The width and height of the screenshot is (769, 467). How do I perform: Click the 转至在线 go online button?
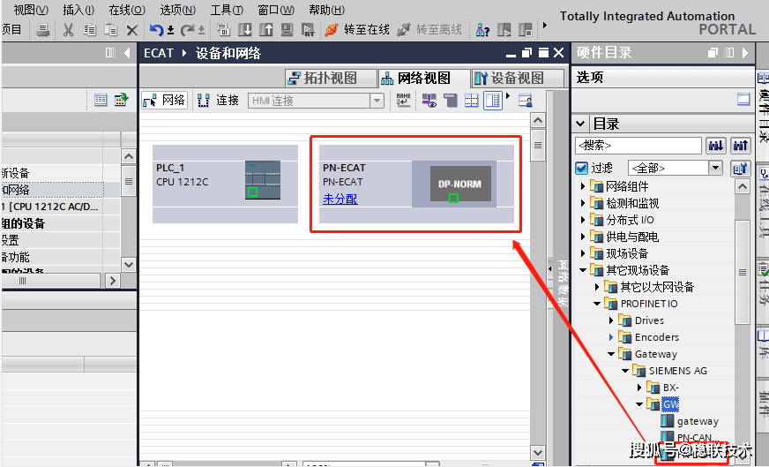[357, 30]
